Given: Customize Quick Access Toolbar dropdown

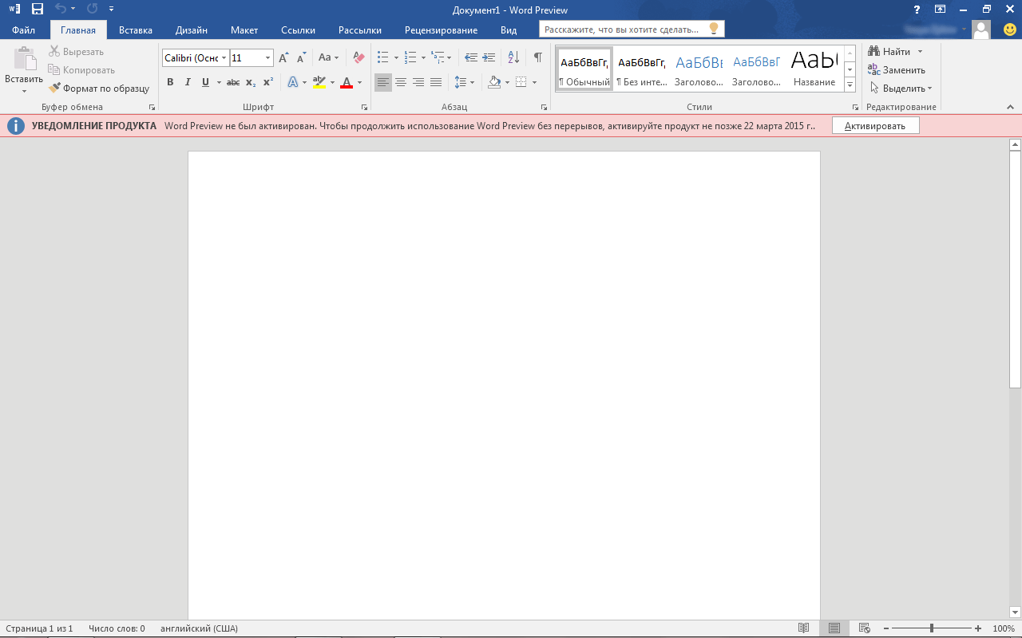Looking at the screenshot, I should (111, 10).
